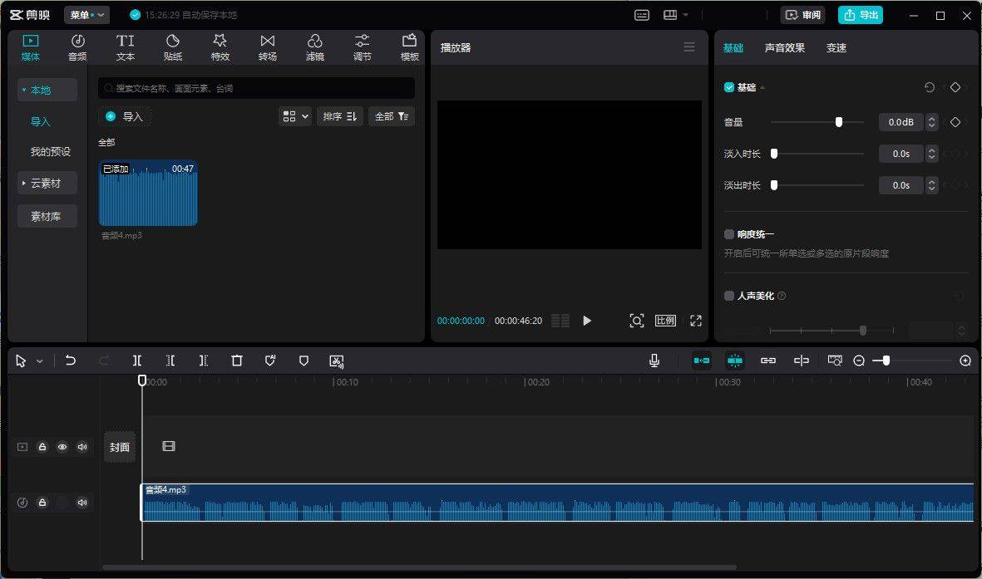Viewport: 982px width, 579px height.
Task: Switch to the 声音效果 tab
Action: click(x=784, y=48)
